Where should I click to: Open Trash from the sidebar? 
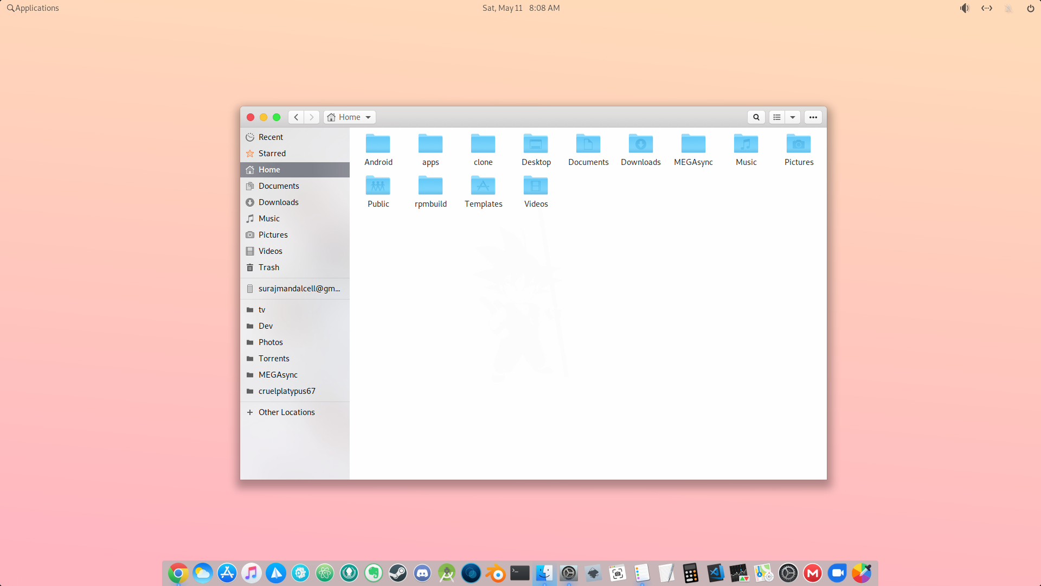268,267
